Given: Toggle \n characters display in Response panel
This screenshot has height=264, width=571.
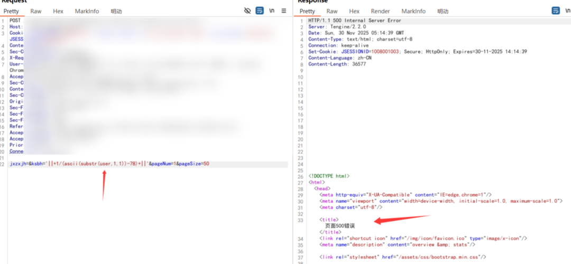Looking at the screenshot, I should pyautogui.click(x=567, y=11).
